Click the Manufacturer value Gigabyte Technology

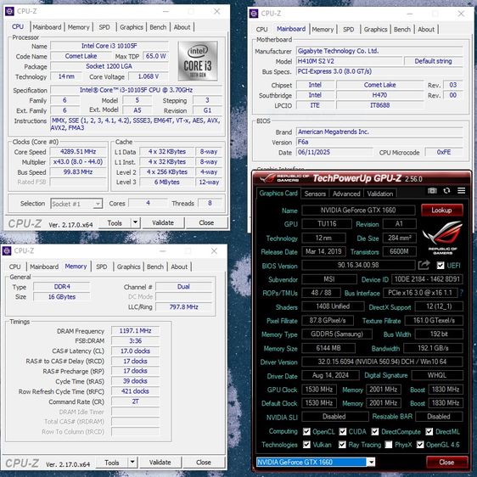(379, 51)
